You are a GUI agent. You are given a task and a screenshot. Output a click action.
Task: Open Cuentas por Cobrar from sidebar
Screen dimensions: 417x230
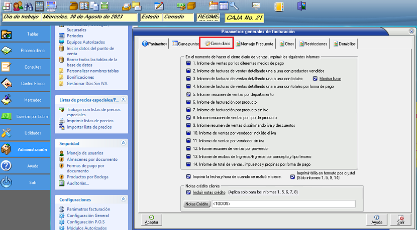[x=33, y=116]
